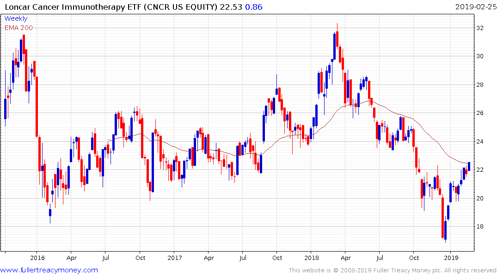
Task: Select the date 2019-02-25 in the header
Action: point(476,6)
